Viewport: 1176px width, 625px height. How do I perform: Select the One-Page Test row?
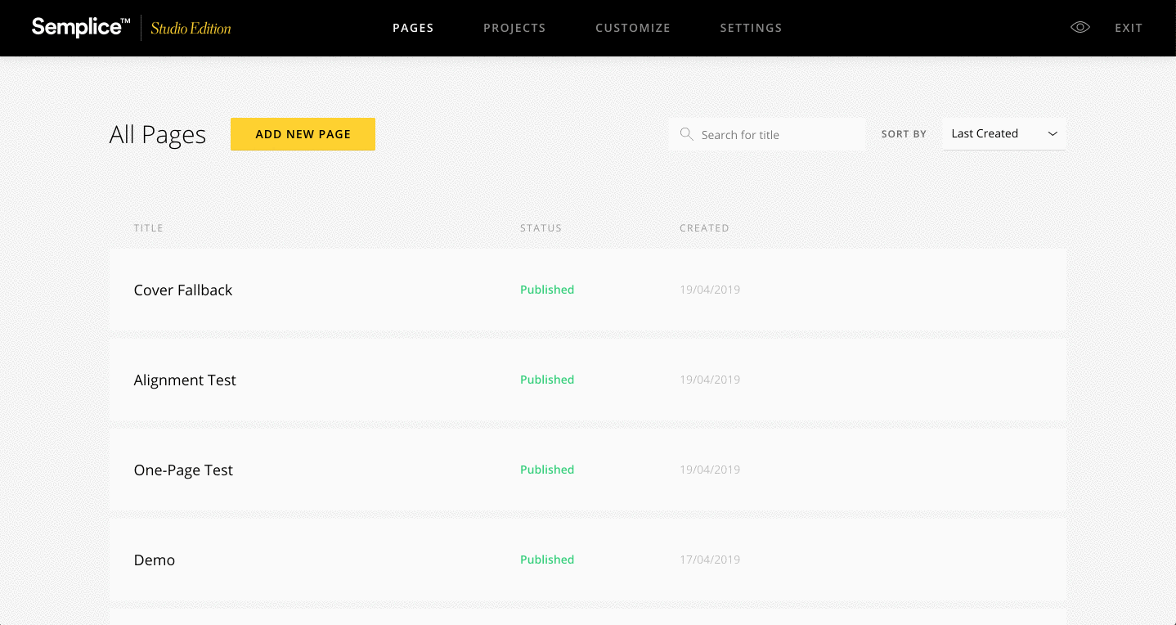pos(183,470)
